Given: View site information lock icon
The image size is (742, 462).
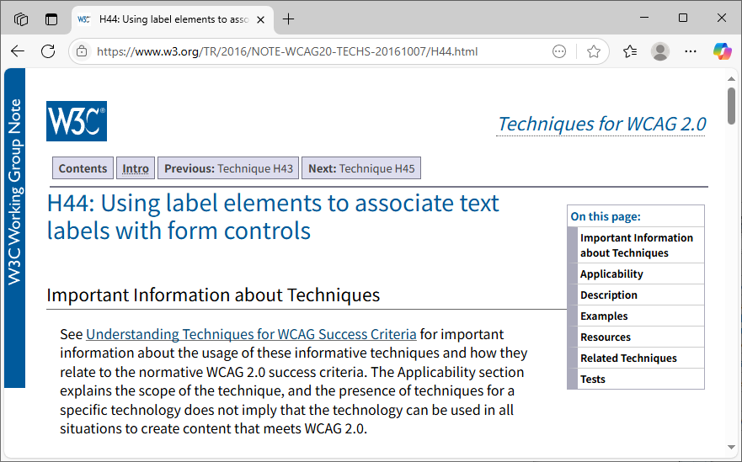Looking at the screenshot, I should tap(82, 51).
